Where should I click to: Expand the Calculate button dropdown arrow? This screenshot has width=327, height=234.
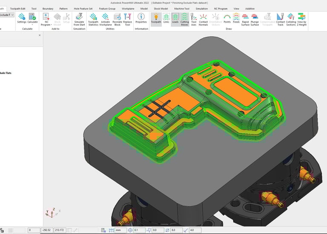(x=32, y=25)
